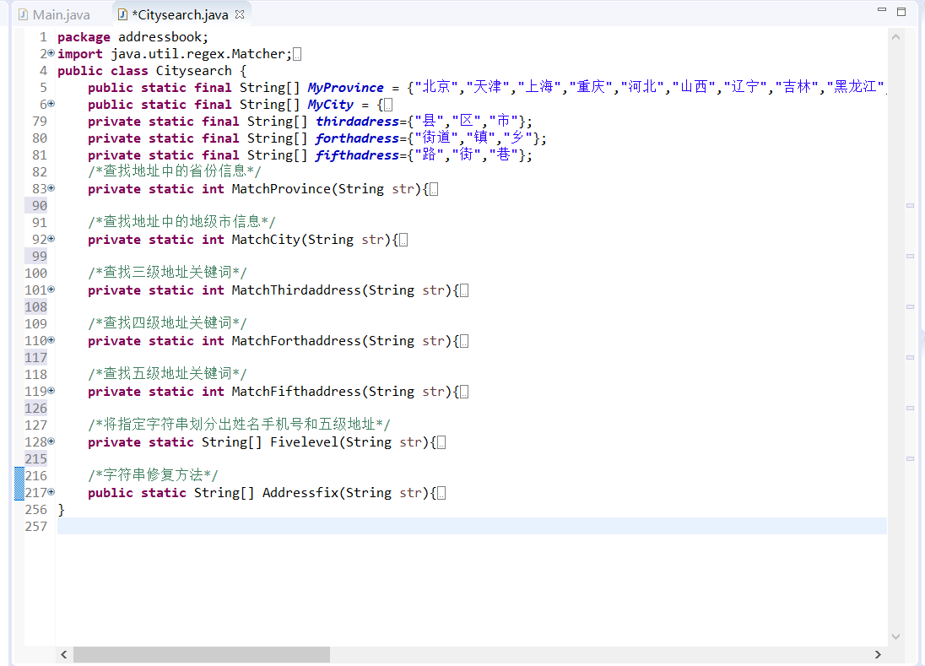Expand MatchProvince method at line 83
The width and height of the screenshot is (925, 666).
click(51, 188)
